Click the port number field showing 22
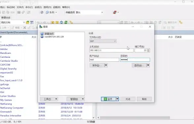Viewport: 194px width, 124px height. click(141, 50)
